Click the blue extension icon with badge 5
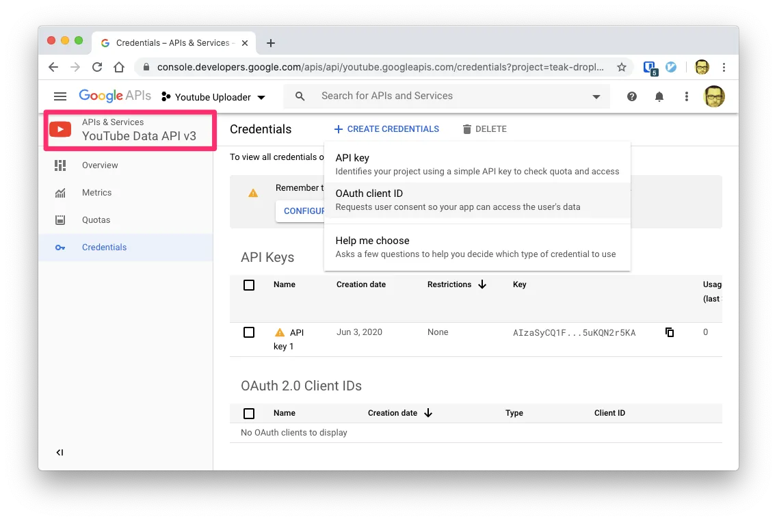Screen dimensions: 777x521 tap(650, 68)
